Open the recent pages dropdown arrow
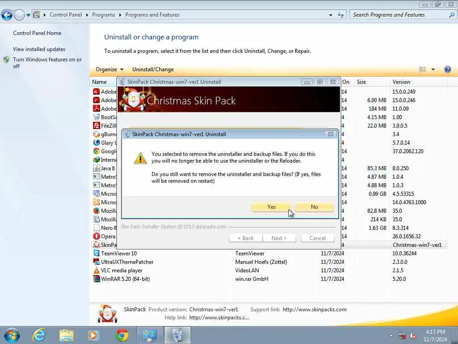Image resolution: width=458 pixels, height=344 pixels. click(28, 15)
